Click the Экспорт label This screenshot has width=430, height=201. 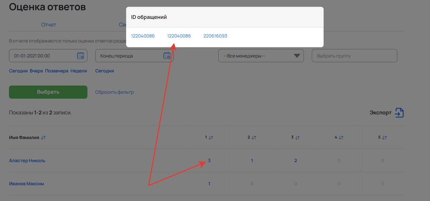coord(381,113)
